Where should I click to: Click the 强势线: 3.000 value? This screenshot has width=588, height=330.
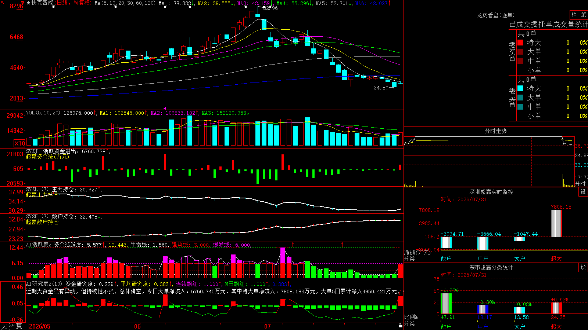(190, 245)
